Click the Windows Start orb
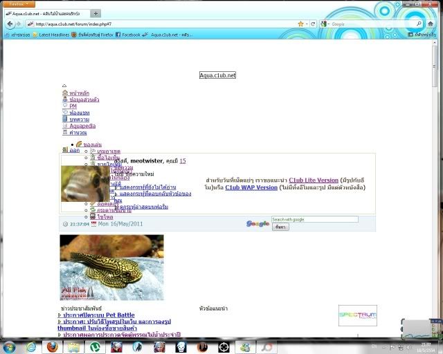 9,346
